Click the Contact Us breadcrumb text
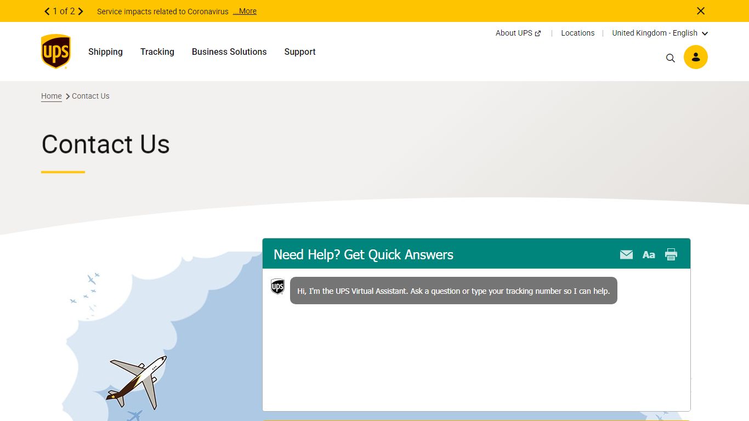This screenshot has width=749, height=421. coord(90,96)
